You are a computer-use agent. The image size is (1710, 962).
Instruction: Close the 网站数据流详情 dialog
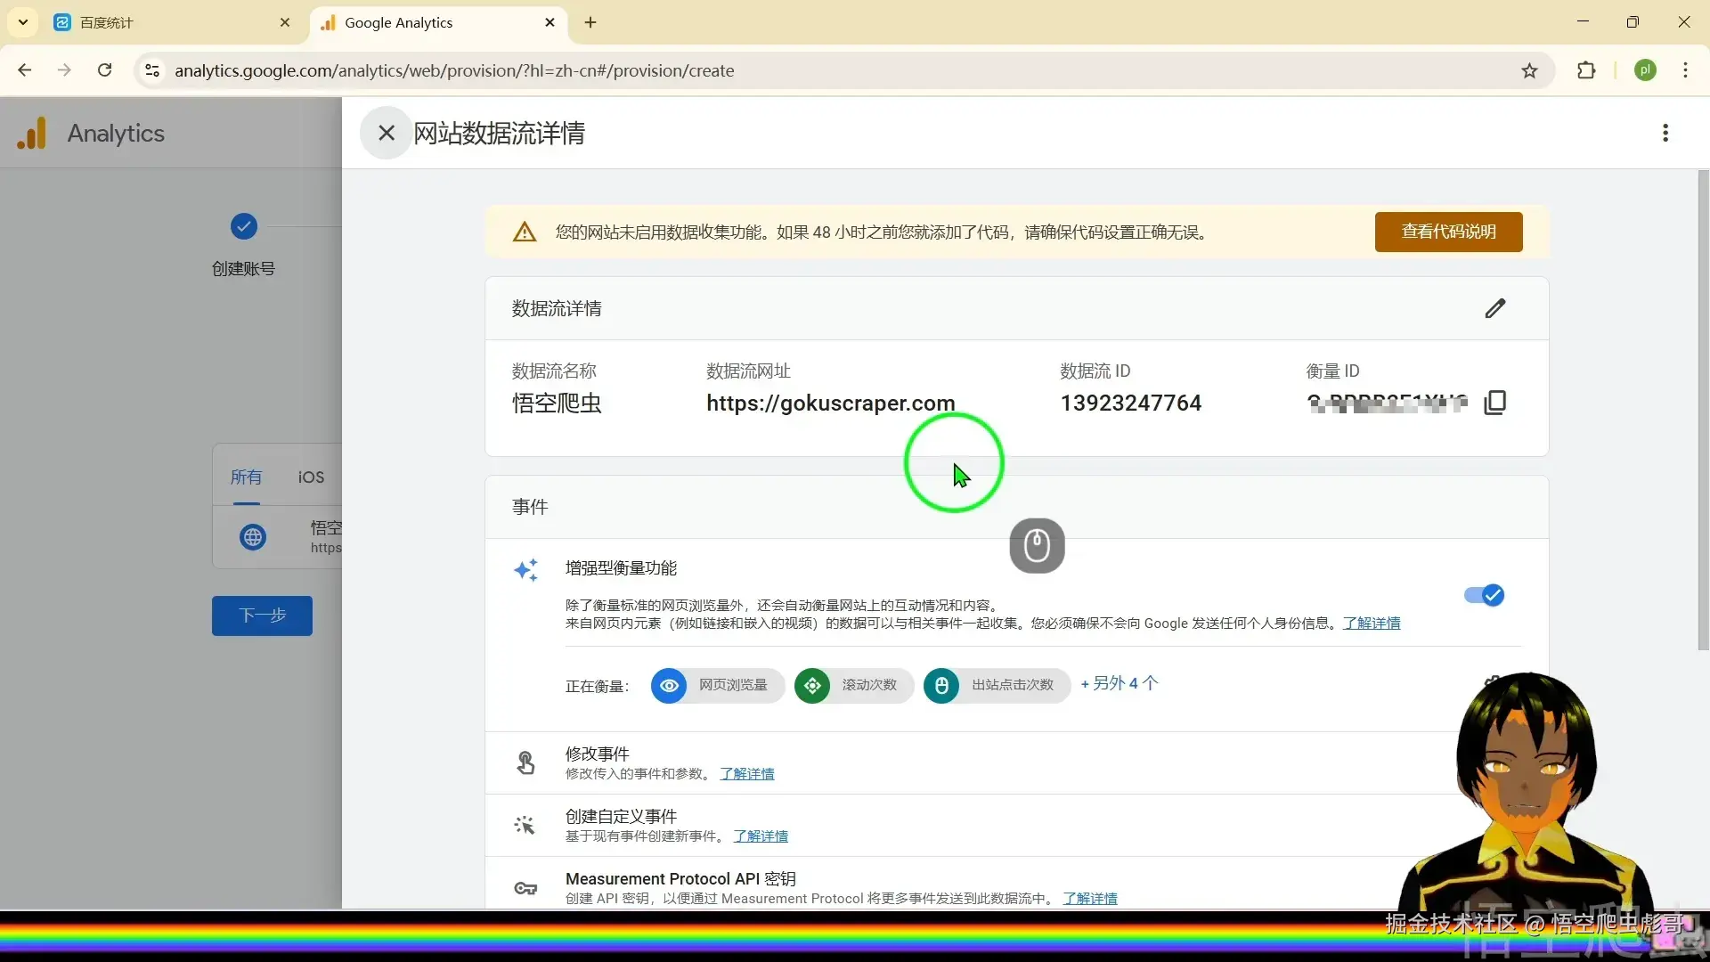tap(386, 133)
